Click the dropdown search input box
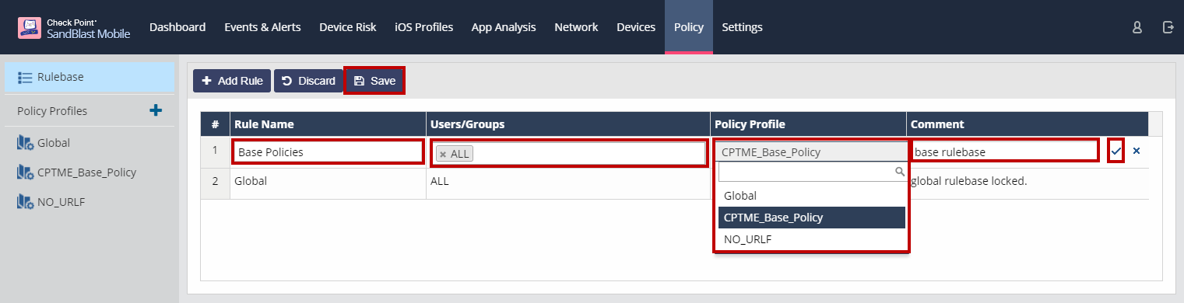 pos(812,172)
